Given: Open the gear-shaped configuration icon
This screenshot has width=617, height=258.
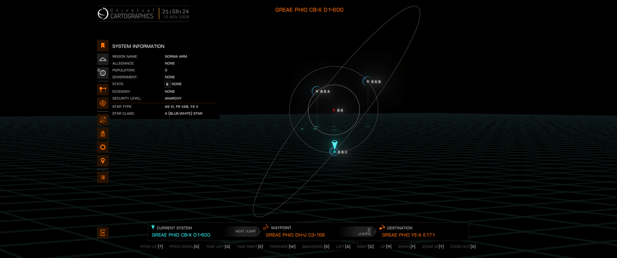Looking at the screenshot, I should (103, 147).
